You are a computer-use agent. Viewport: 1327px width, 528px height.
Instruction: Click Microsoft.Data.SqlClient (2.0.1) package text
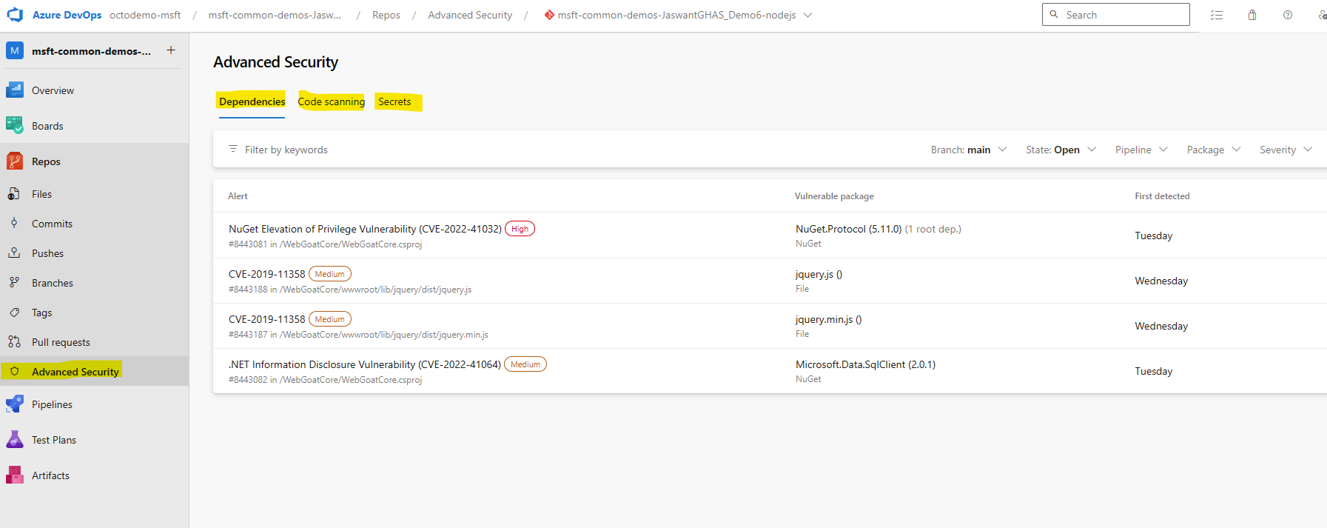pyautogui.click(x=865, y=364)
